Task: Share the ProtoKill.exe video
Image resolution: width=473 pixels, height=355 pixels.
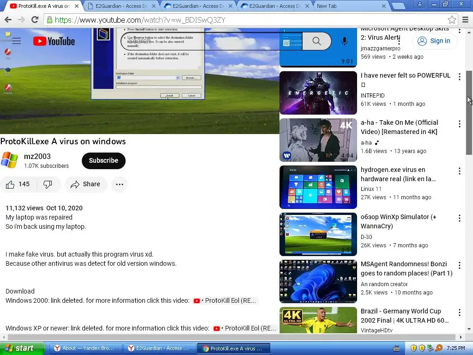Action: click(x=85, y=184)
